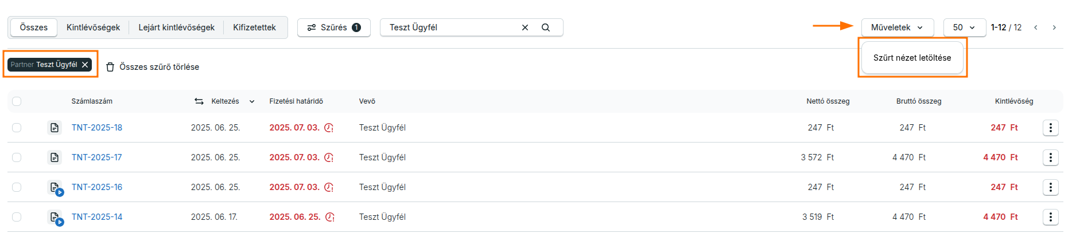Click document icon of invoice TNT-2025-17
1072x233 pixels.
(x=55, y=157)
